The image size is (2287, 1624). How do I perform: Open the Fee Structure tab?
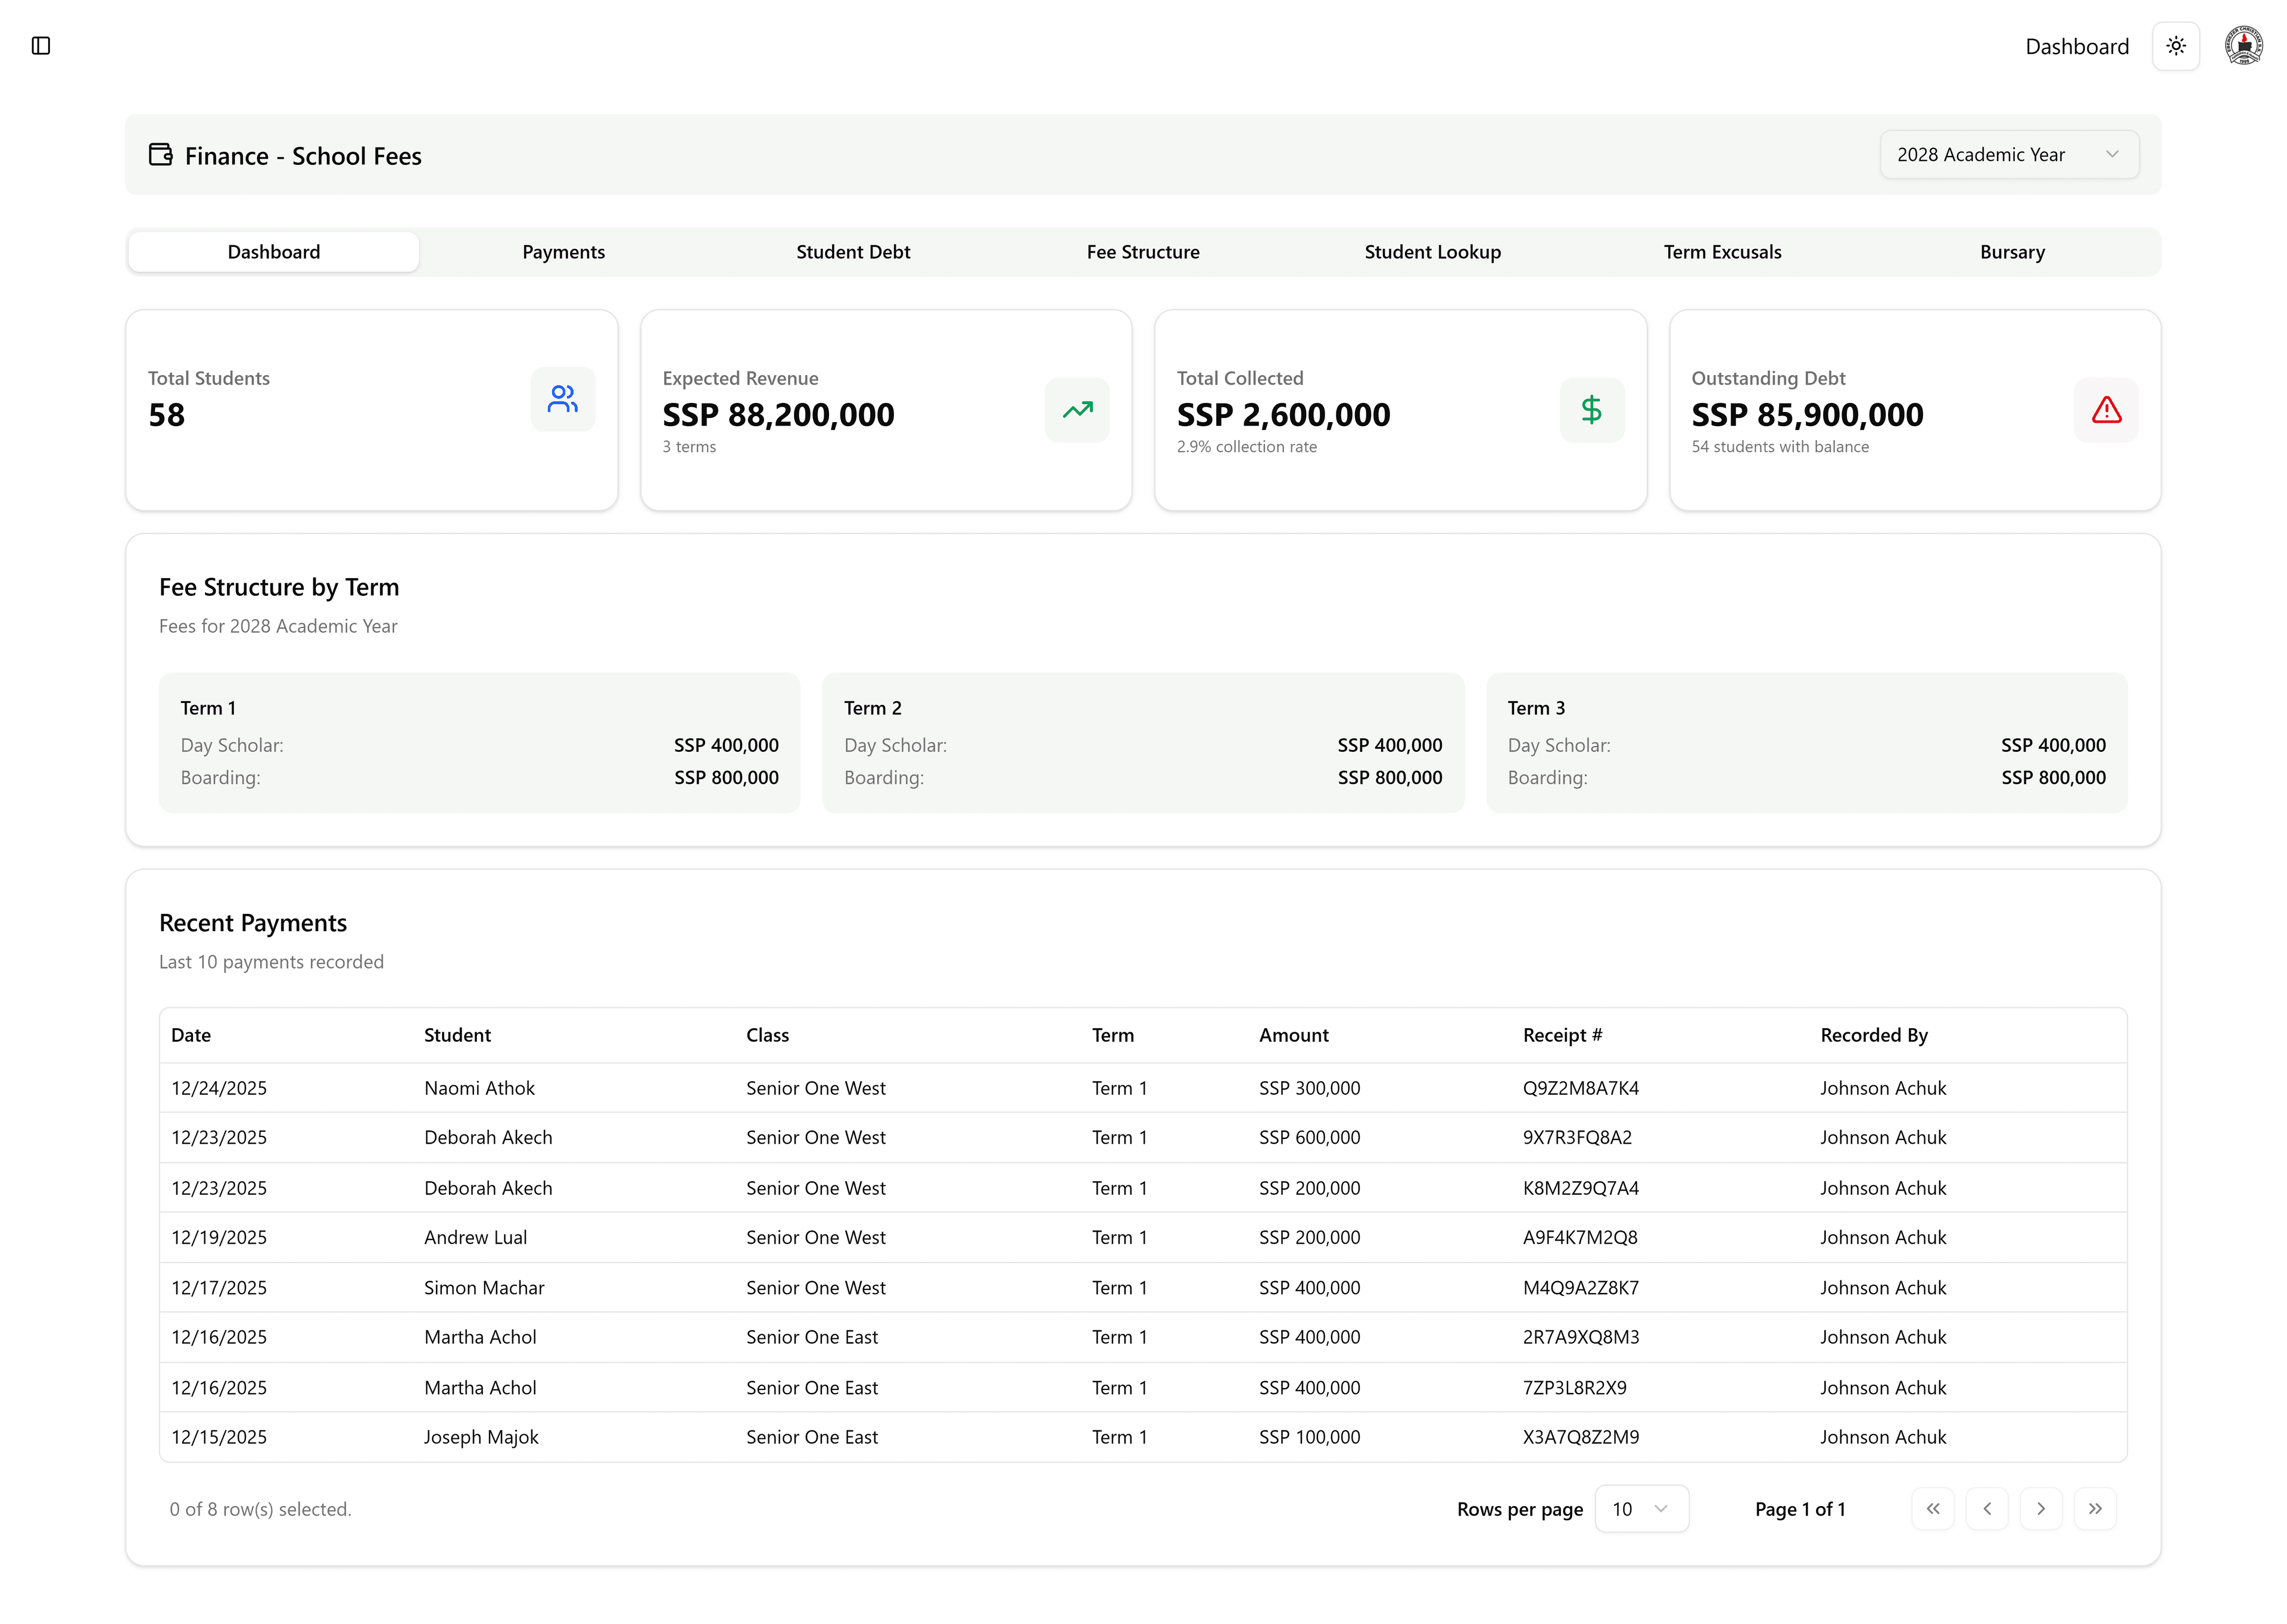point(1142,252)
